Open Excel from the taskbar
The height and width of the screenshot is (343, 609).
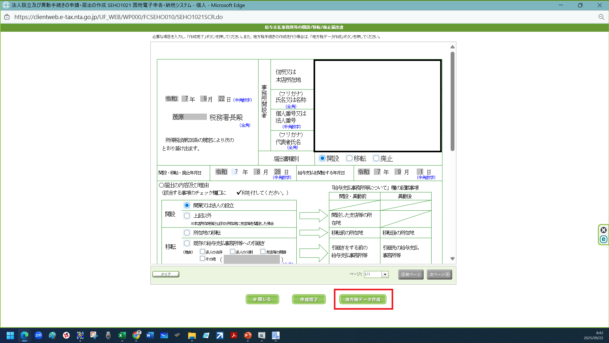coord(122,335)
